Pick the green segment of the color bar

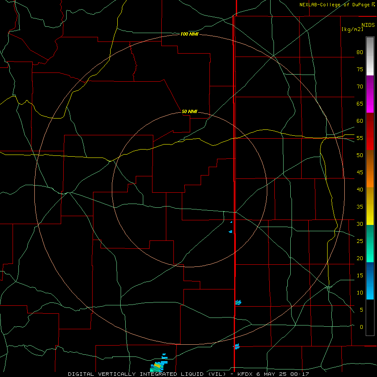click(x=370, y=243)
